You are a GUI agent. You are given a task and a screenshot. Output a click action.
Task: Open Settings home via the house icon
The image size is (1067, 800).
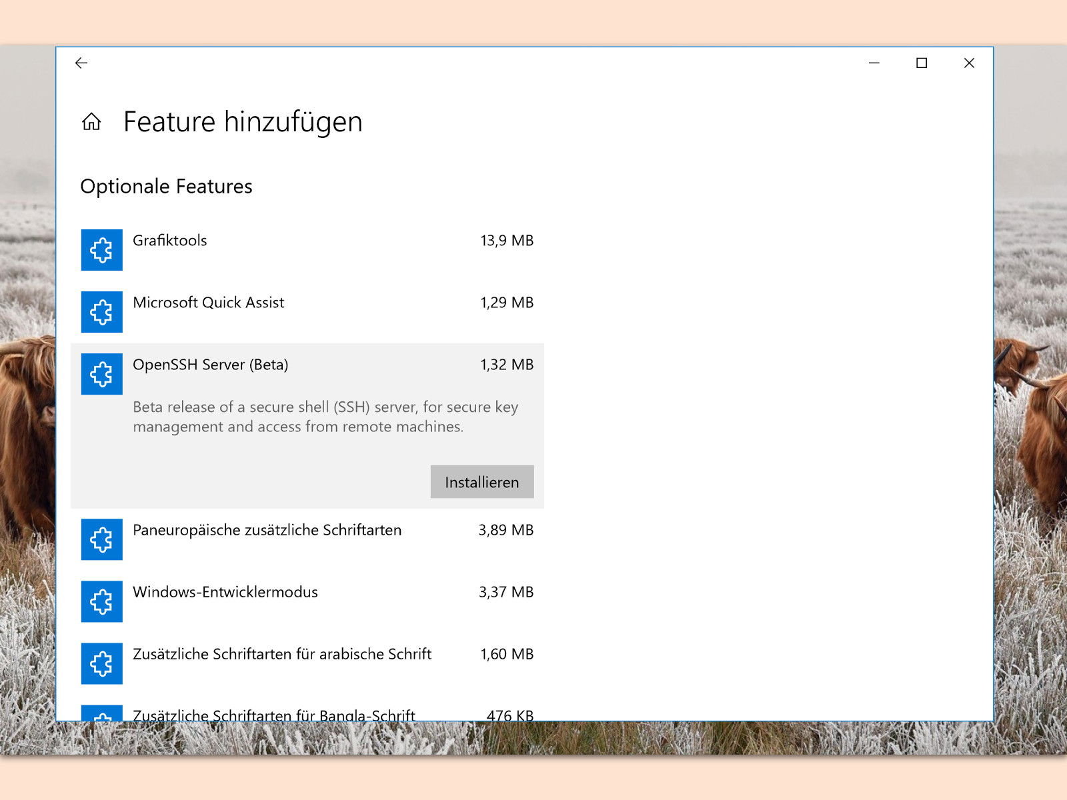tap(91, 121)
